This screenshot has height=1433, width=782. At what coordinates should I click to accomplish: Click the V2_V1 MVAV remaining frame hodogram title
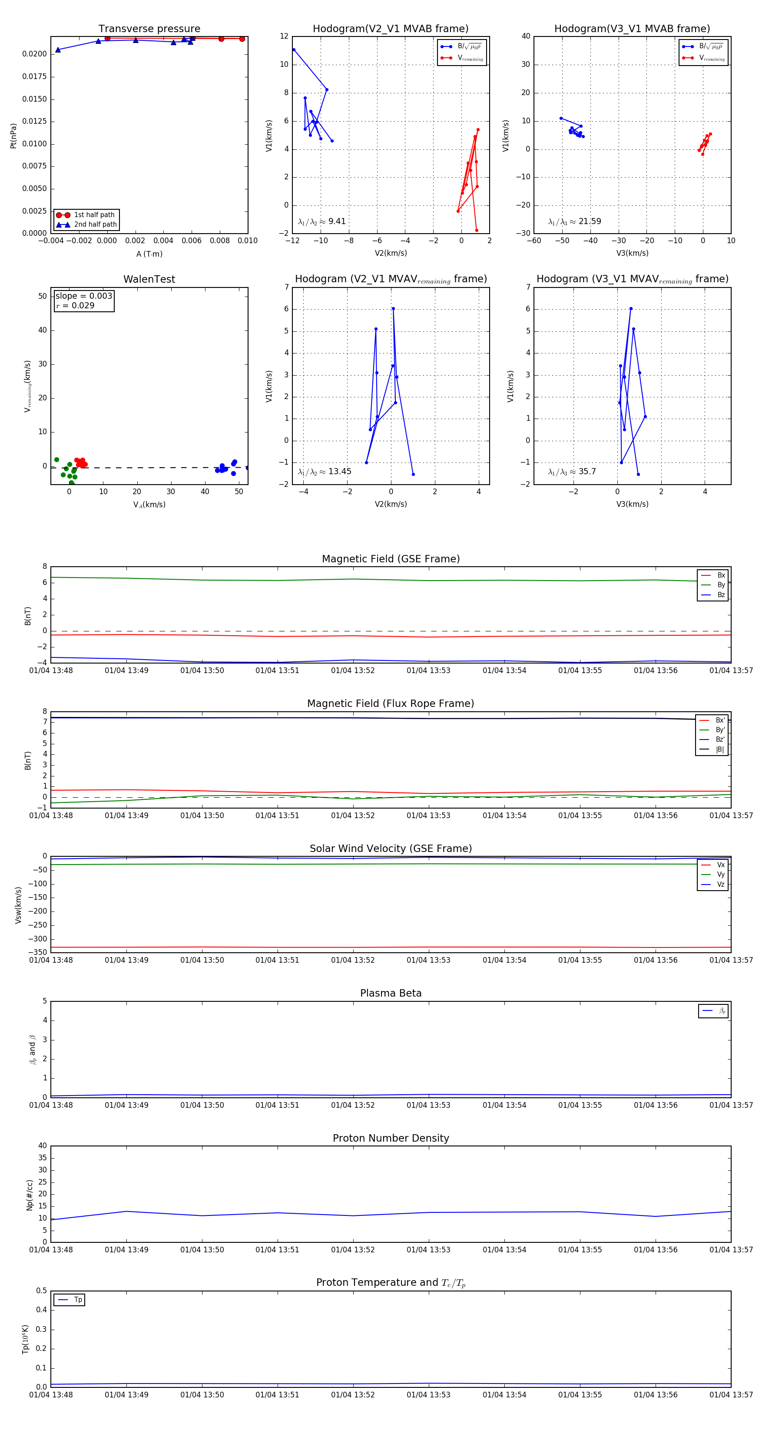tap(391, 279)
